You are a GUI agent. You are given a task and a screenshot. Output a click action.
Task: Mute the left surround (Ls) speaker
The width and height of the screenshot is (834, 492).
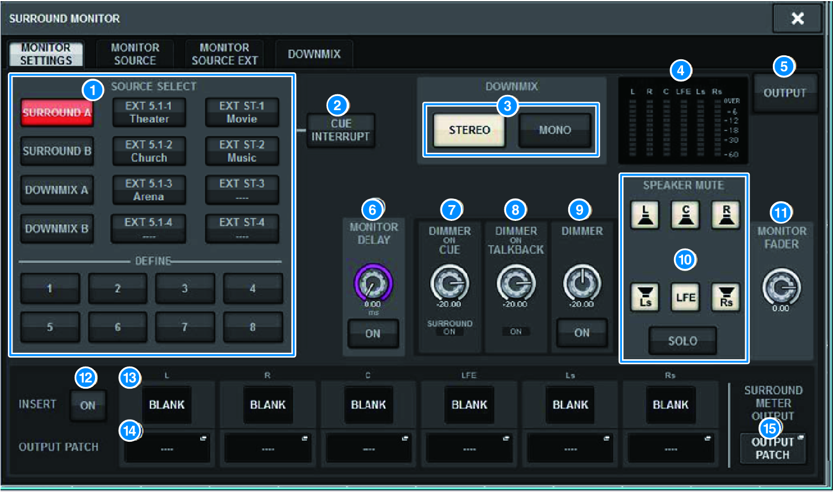coord(645,297)
